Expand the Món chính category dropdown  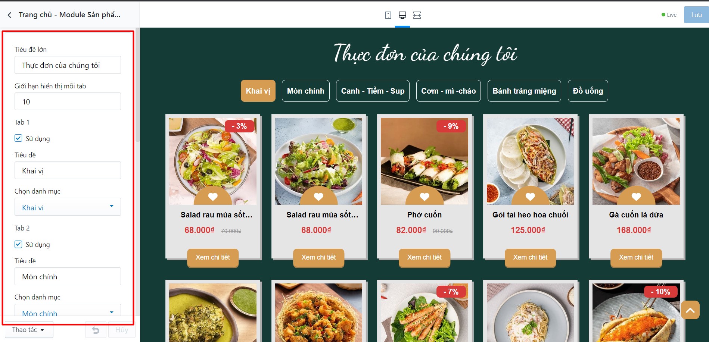point(68,310)
